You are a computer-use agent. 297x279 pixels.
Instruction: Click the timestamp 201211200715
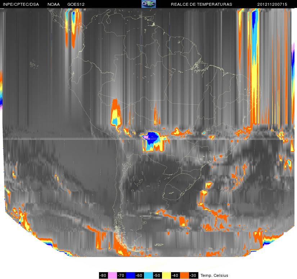coord(272,4)
